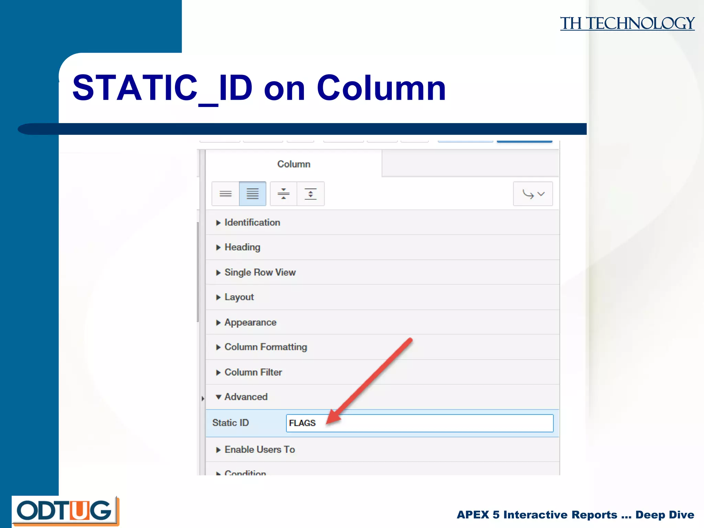The image size is (704, 528).
Task: Click the Collapse All sections icon
Action: point(284,194)
